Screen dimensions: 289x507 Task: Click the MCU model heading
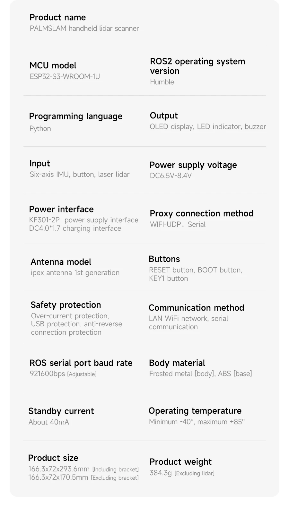tap(53, 65)
